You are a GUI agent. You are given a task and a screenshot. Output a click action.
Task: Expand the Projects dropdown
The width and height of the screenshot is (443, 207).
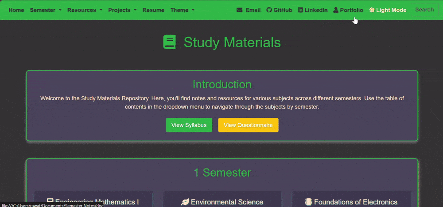(122, 10)
